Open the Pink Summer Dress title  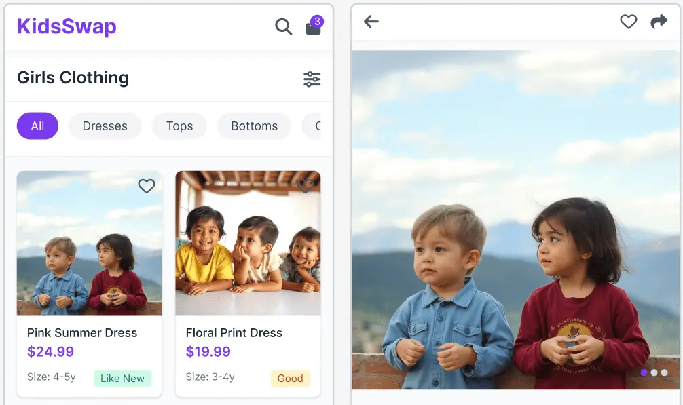coord(82,332)
